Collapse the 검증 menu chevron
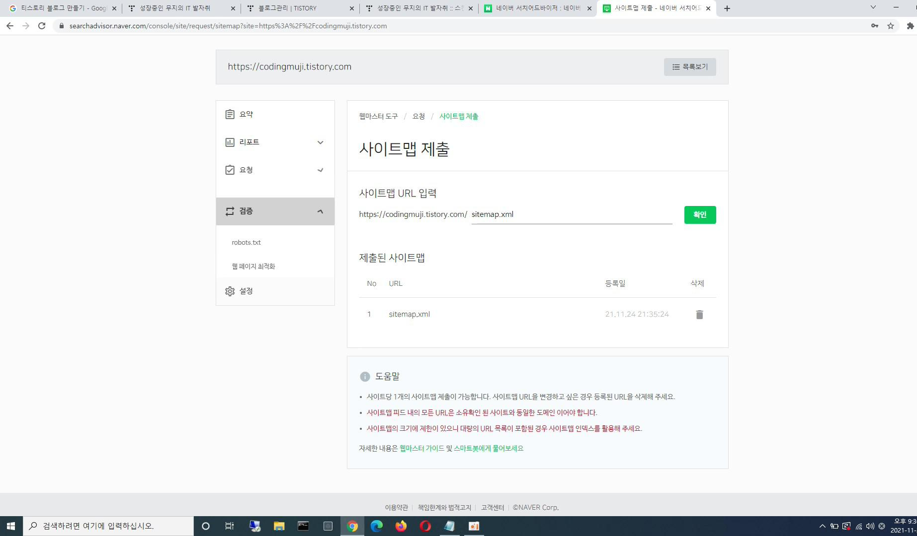917x536 pixels. (321, 211)
